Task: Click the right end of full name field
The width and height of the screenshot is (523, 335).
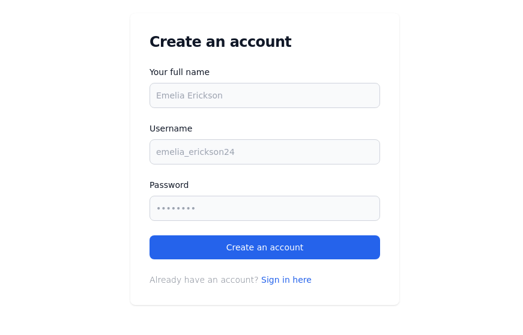Action: pyautogui.click(x=369, y=95)
